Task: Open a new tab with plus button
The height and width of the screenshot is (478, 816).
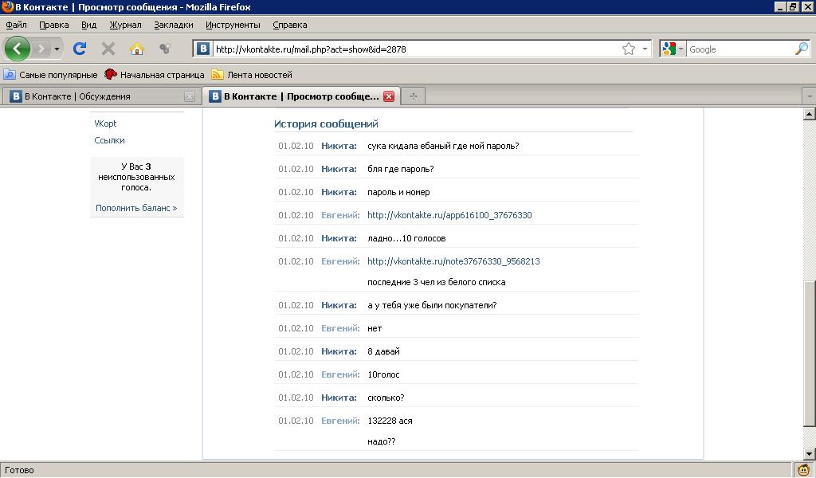Action: tap(414, 96)
